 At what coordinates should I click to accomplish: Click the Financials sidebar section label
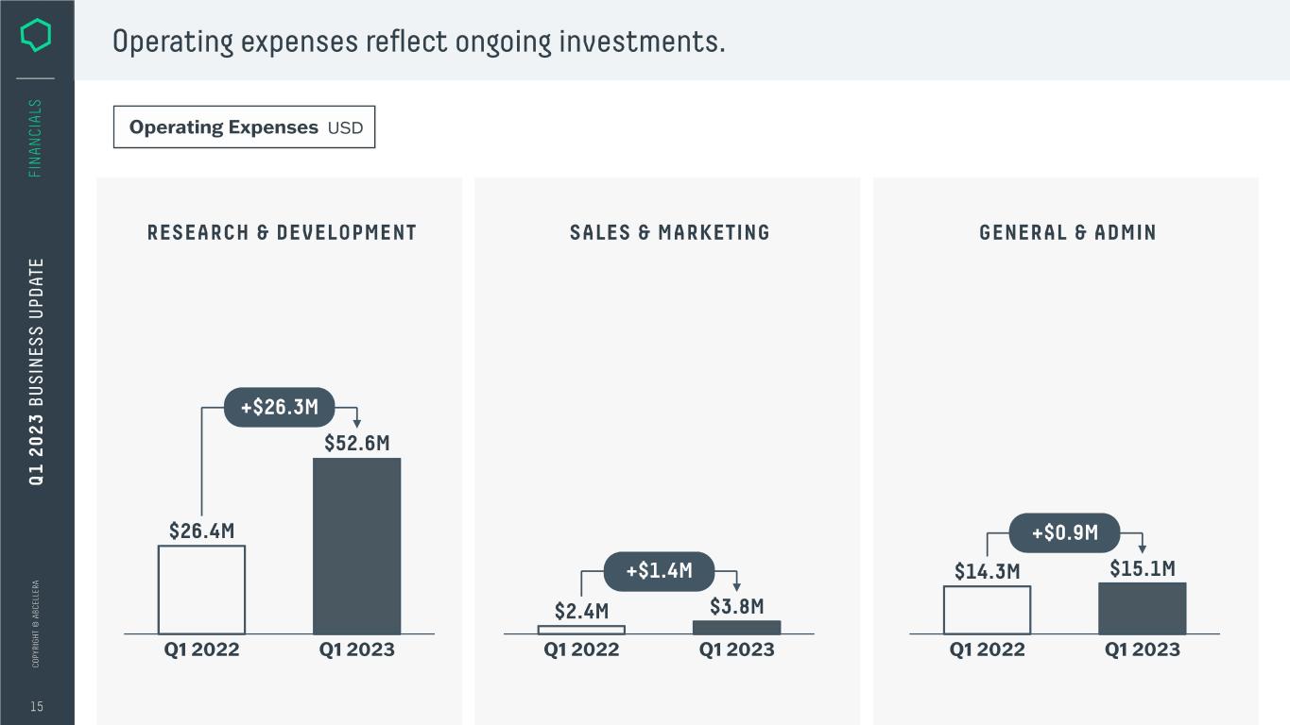36,138
